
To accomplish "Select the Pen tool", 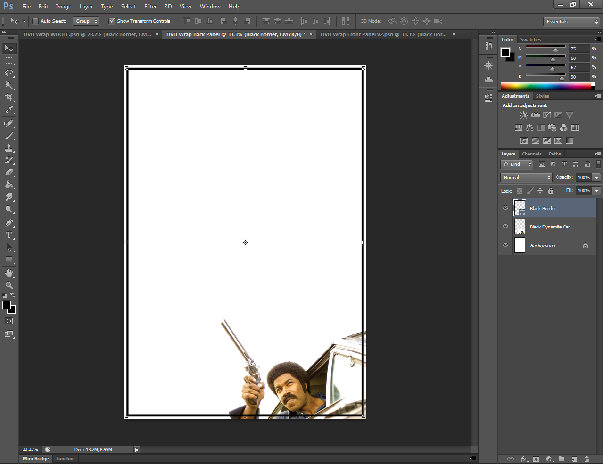I will [9, 223].
